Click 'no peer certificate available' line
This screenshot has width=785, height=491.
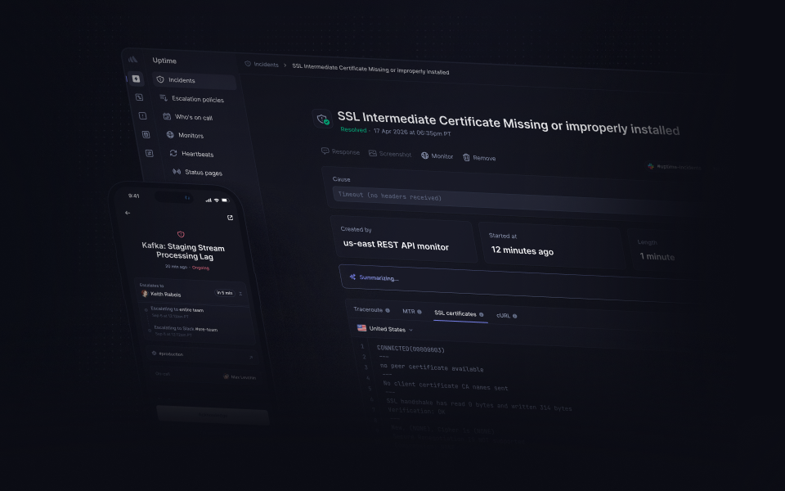coord(432,367)
